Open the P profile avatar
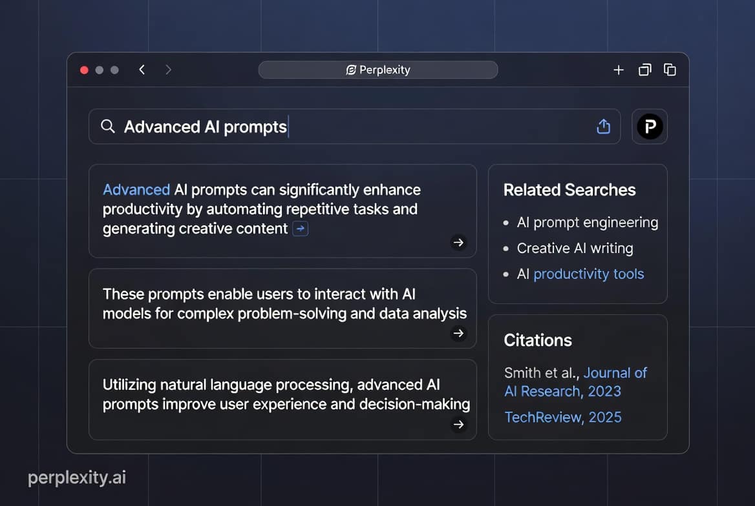The width and height of the screenshot is (755, 506). [x=649, y=126]
